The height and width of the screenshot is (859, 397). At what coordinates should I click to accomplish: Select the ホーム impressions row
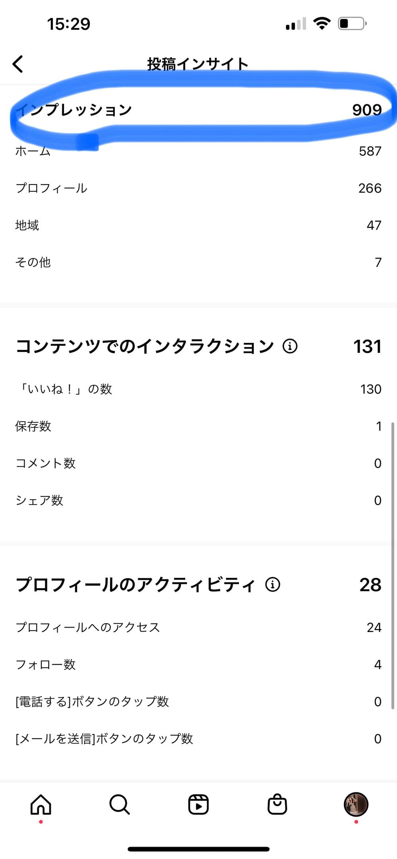pos(198,151)
